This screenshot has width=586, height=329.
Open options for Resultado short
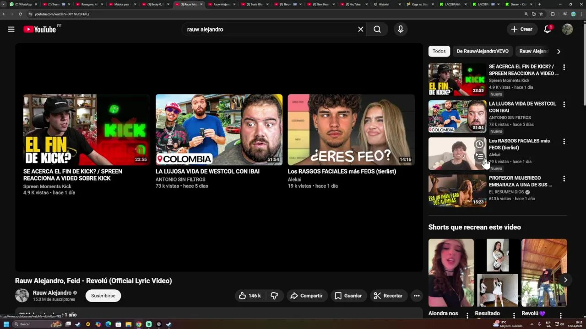(514, 315)
